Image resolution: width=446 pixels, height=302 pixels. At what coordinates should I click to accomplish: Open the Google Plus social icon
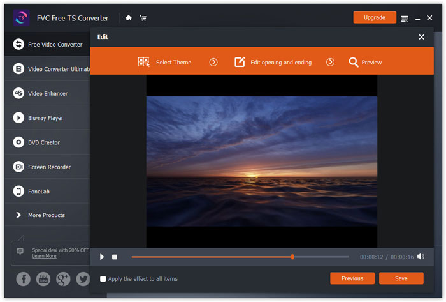(x=63, y=279)
